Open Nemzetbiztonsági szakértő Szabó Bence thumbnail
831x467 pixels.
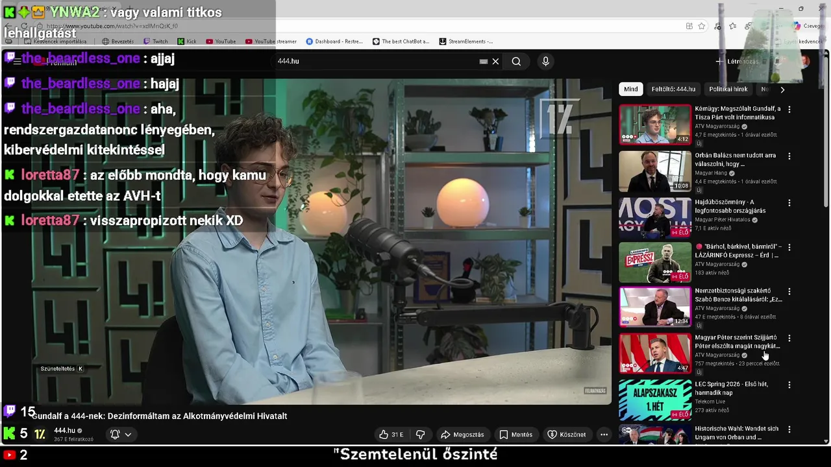[x=655, y=307]
